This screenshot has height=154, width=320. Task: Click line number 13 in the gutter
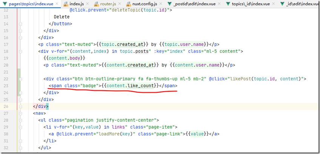[x=6, y=17]
